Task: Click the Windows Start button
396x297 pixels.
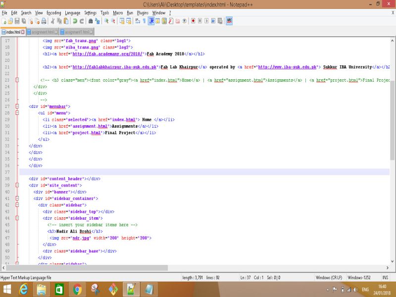Action: [7, 290]
